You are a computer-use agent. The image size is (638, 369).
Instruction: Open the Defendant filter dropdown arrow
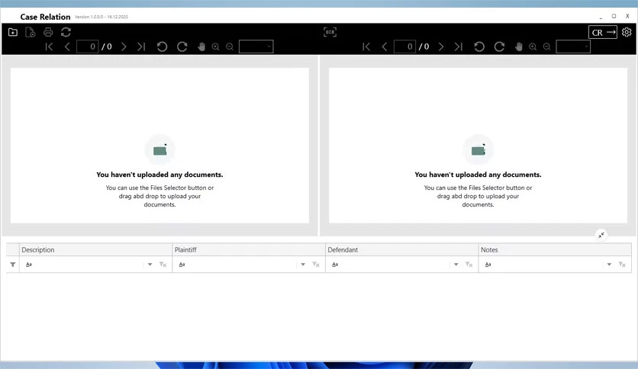click(x=456, y=265)
